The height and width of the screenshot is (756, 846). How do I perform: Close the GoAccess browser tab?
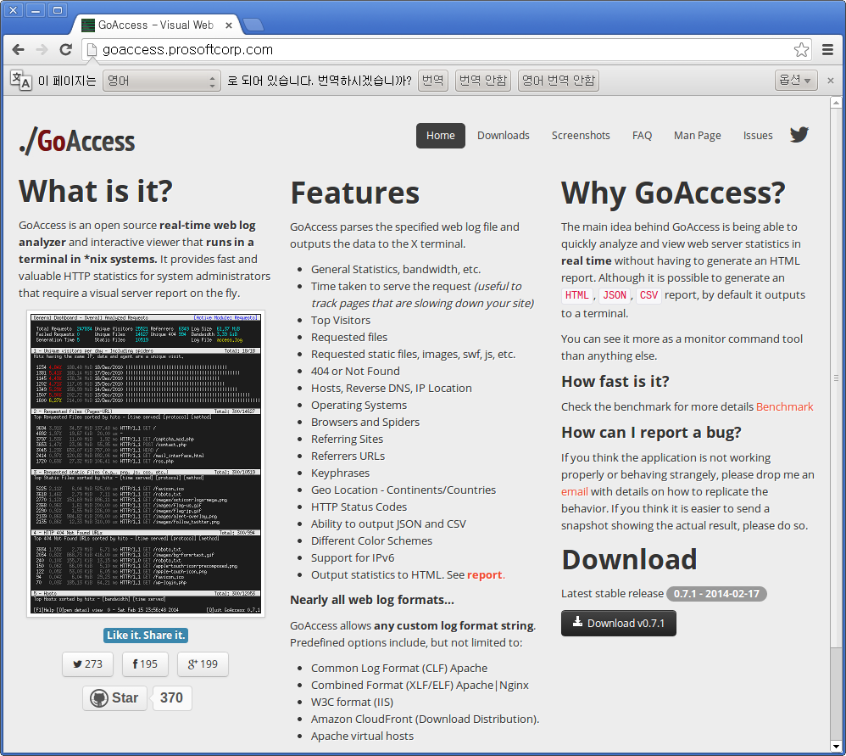point(229,25)
